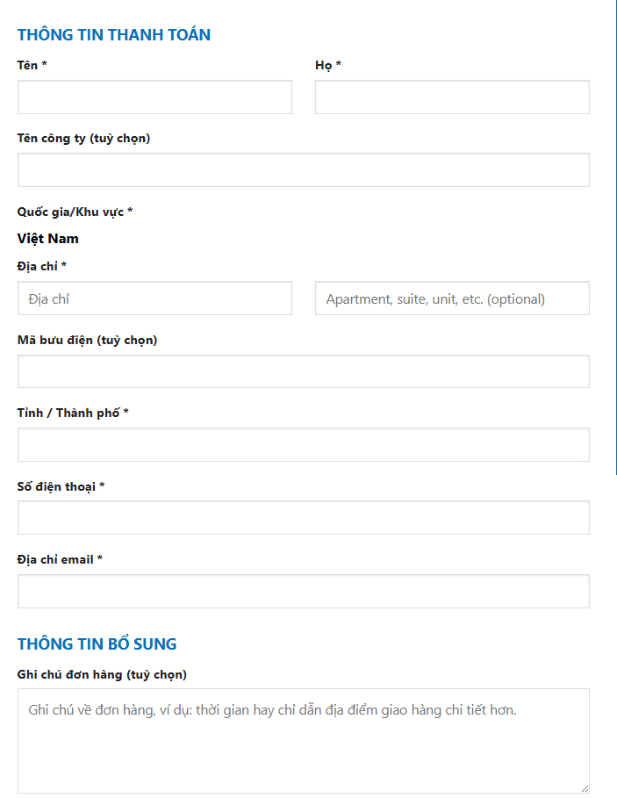Open the Việt Nam country selector
Screen dimensions: 617x798
49,238
